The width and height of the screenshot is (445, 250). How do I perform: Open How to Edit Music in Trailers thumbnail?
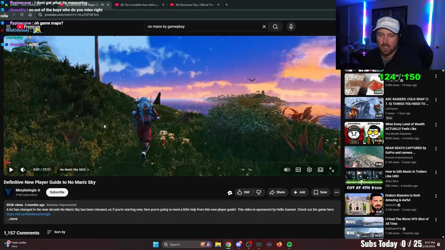click(x=364, y=180)
